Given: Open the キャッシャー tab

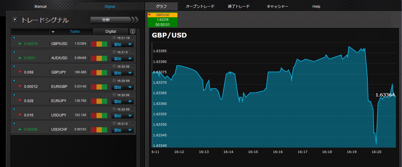Looking at the screenshot, I should (277, 7).
